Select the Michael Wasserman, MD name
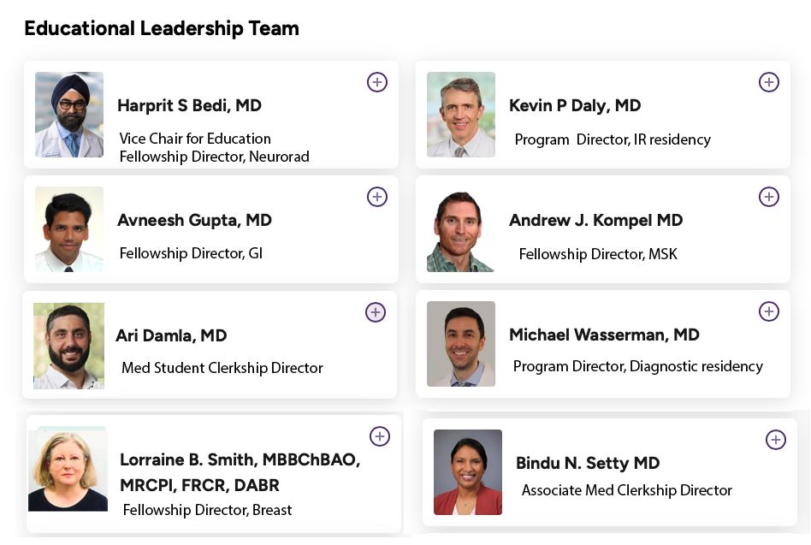This screenshot has height=545, width=811. tap(604, 335)
